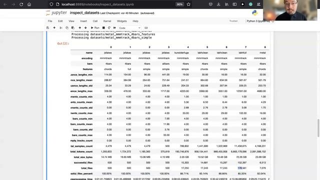Toggle the browser sidebar icon

[234, 4]
